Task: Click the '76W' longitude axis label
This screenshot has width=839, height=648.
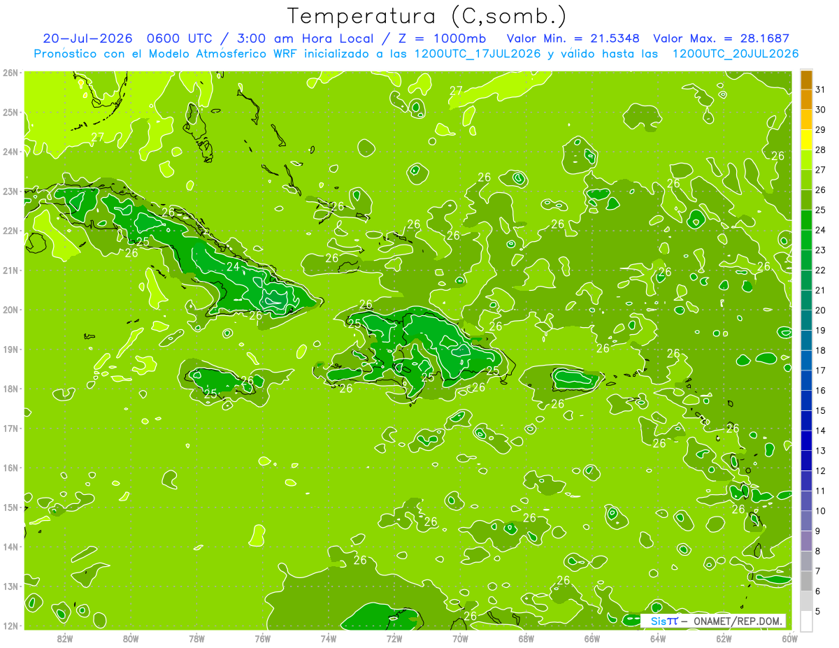Action: 263,638
